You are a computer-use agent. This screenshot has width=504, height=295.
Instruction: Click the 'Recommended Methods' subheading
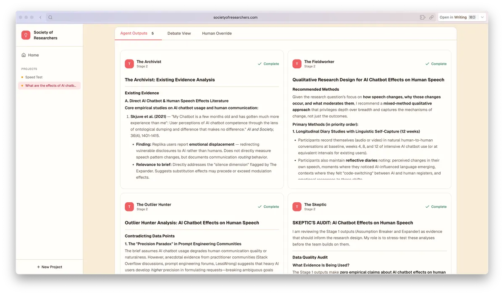316,89
